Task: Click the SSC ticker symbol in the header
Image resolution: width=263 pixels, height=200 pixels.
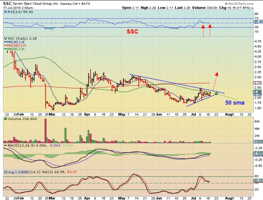Action: coord(7,3)
